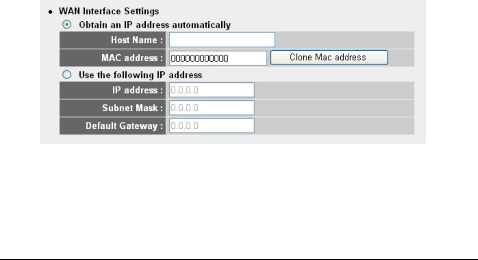Image resolution: width=478 pixels, height=260 pixels.
Task: Click the Clone Mac address button
Action: coord(329,57)
